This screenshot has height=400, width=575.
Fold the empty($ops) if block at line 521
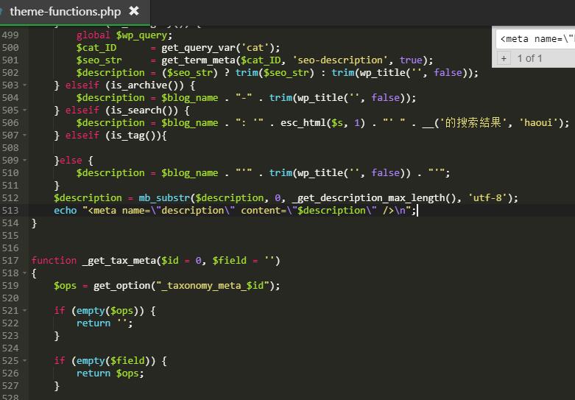tap(24, 310)
